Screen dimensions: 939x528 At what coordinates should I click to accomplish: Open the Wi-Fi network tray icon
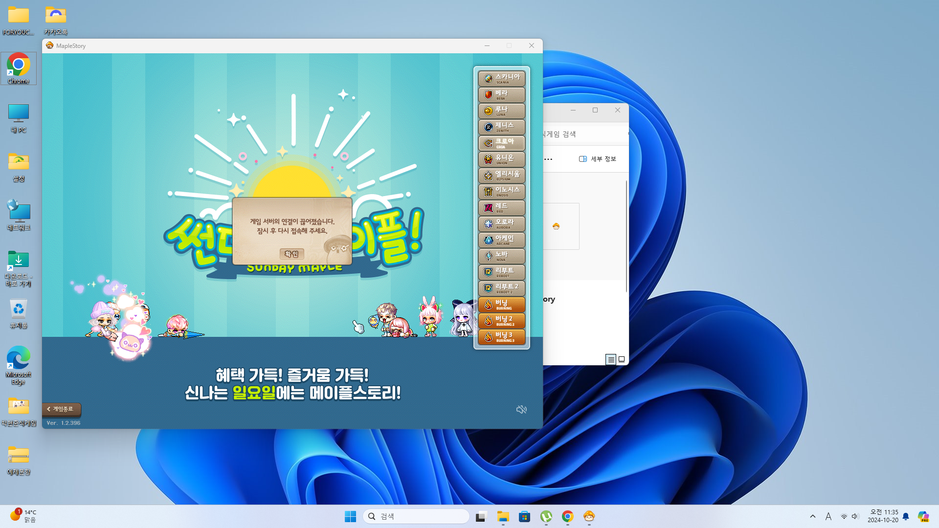[x=844, y=516]
